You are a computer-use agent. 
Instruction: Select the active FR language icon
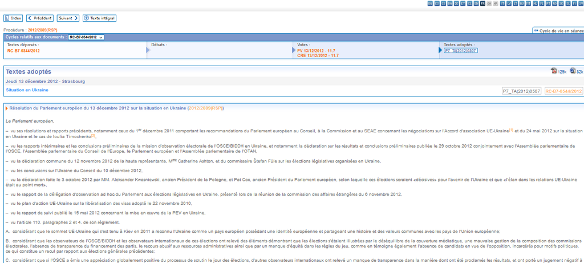coord(482,3)
